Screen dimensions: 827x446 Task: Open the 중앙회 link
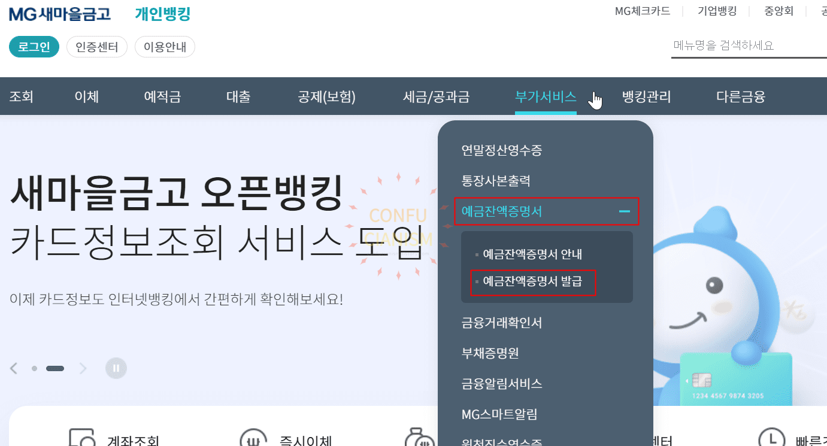pos(778,11)
